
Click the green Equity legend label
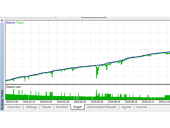pyautogui.click(x=21, y=23)
